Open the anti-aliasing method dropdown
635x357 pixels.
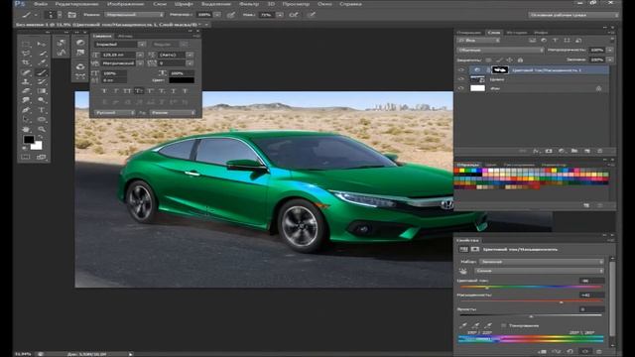click(x=174, y=112)
